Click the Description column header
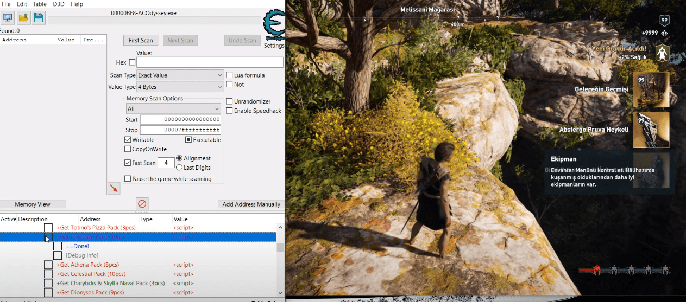The image size is (686, 302). pyautogui.click(x=33, y=219)
